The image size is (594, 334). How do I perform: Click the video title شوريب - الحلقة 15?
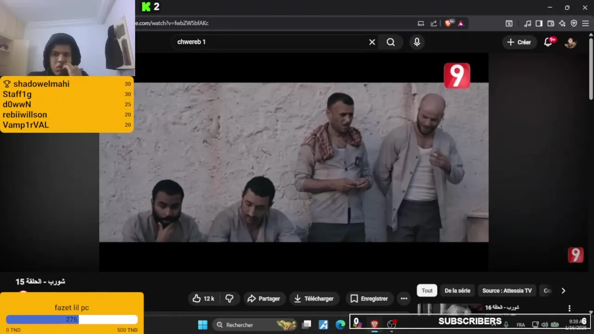point(40,282)
